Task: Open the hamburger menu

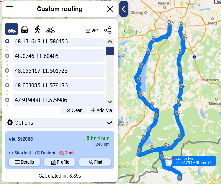Action: point(10,9)
